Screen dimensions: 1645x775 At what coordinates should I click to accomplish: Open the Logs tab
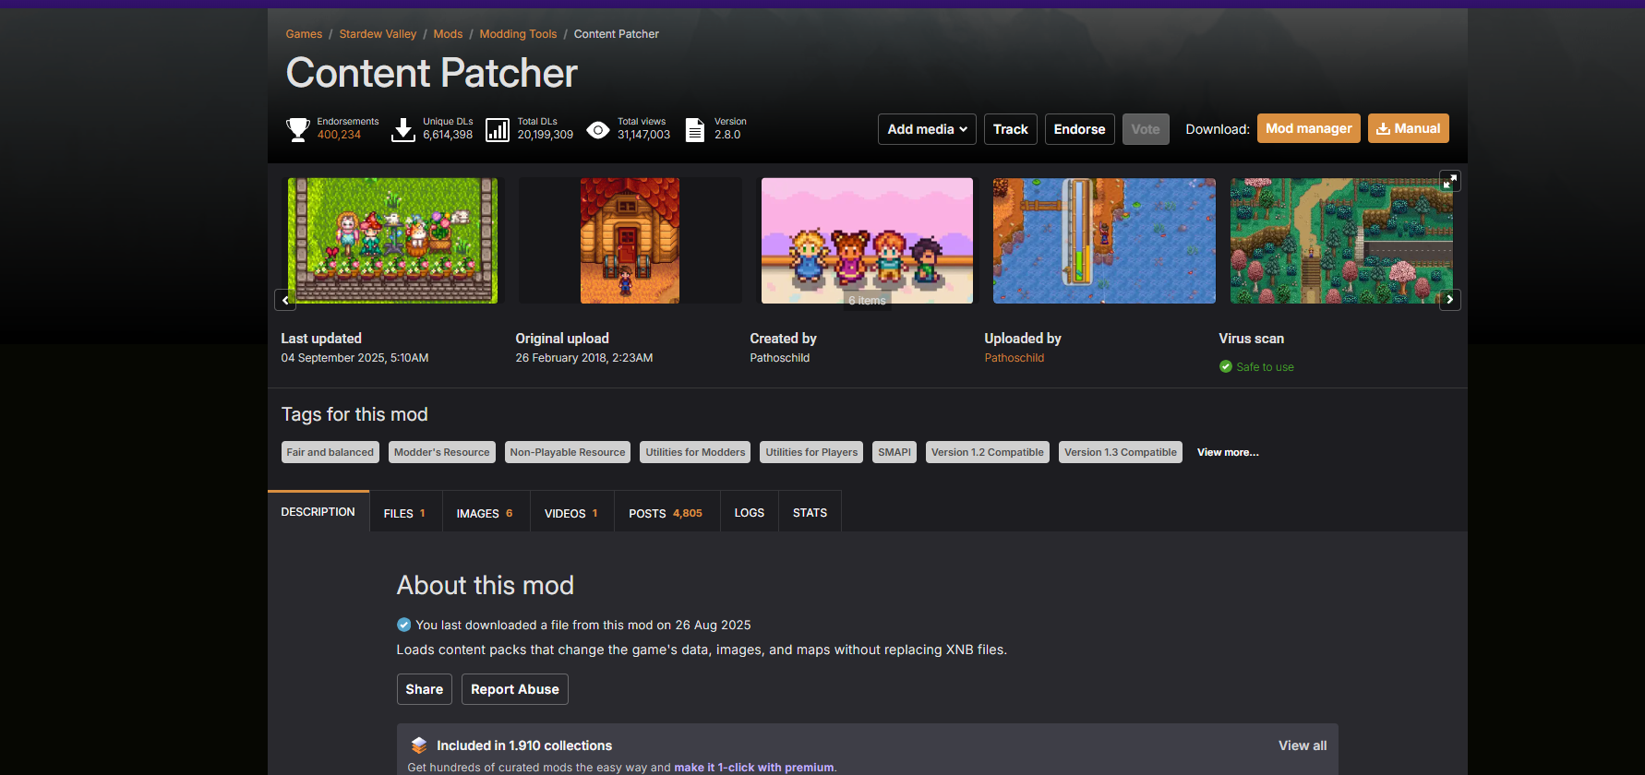(x=750, y=513)
